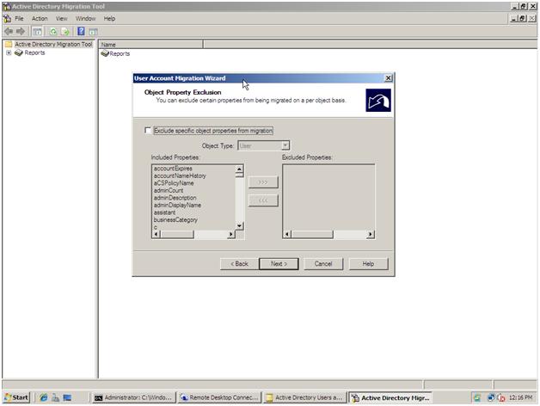Screen dimensions: 540x406
Task: Click left arrow of Excluded Properties scrollbar
Action: pyautogui.click(x=287, y=234)
